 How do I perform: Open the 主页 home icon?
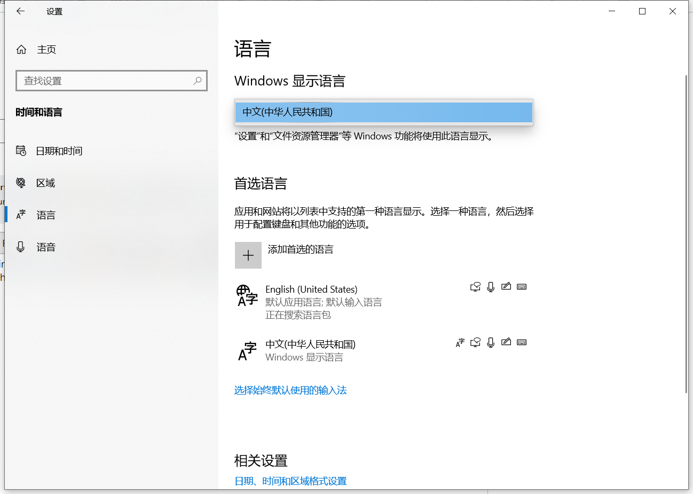tap(21, 50)
